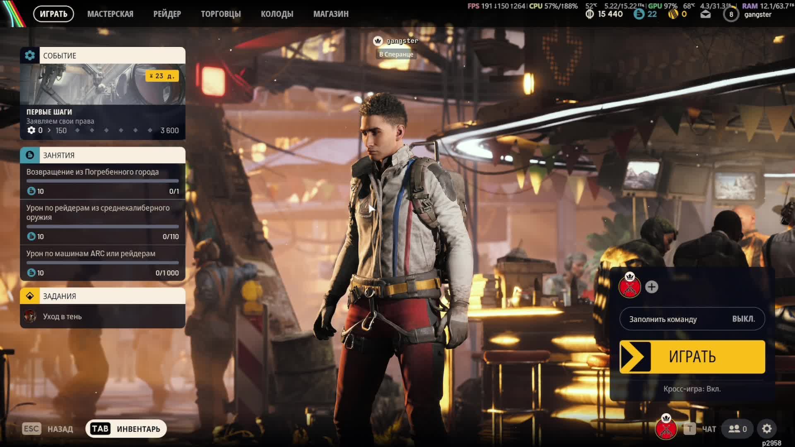Screen dimensions: 795x447
Task: Click the coin currency icon beside 15 440
Action: tap(590, 14)
